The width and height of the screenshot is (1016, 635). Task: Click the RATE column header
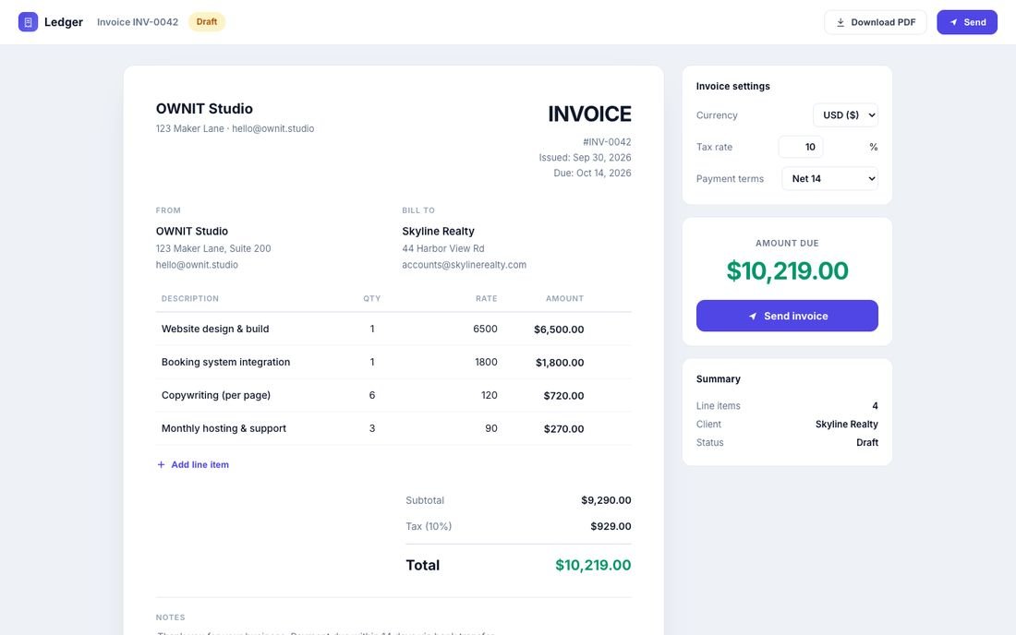tap(487, 298)
